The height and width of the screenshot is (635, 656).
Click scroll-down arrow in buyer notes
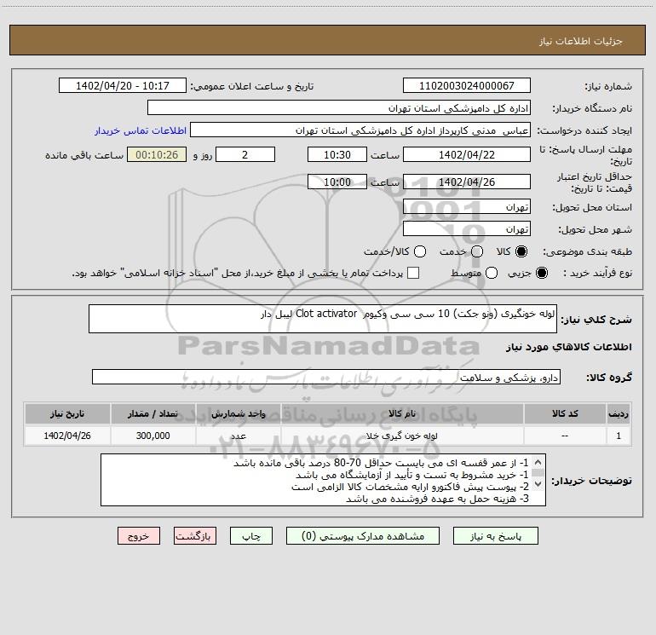pos(538,484)
